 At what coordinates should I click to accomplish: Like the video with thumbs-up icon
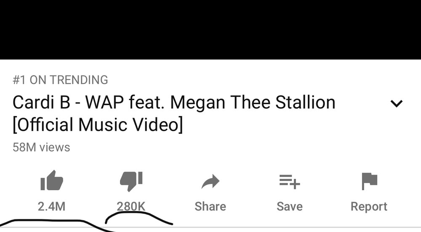pyautogui.click(x=51, y=180)
